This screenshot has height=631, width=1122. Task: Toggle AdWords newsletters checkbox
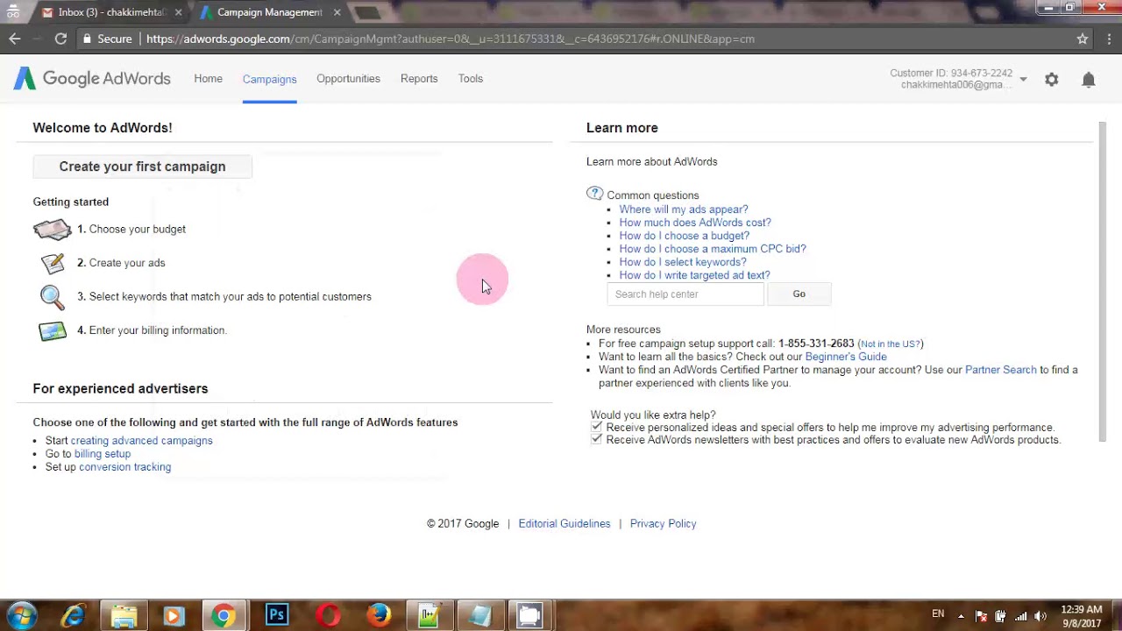point(597,439)
